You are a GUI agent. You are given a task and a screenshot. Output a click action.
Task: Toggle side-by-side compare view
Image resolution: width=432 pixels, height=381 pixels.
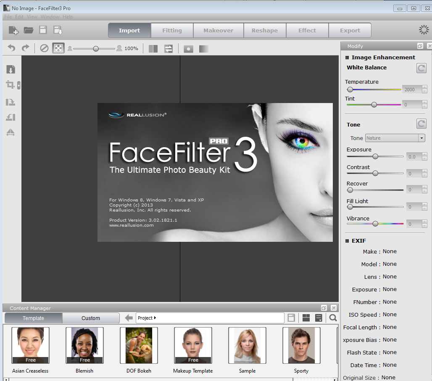[153, 49]
